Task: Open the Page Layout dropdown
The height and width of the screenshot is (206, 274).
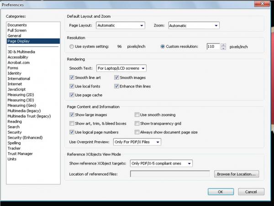Action: point(121,26)
